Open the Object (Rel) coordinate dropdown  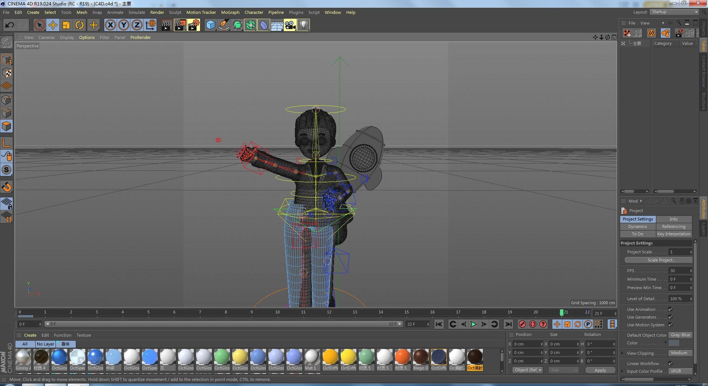(x=528, y=370)
